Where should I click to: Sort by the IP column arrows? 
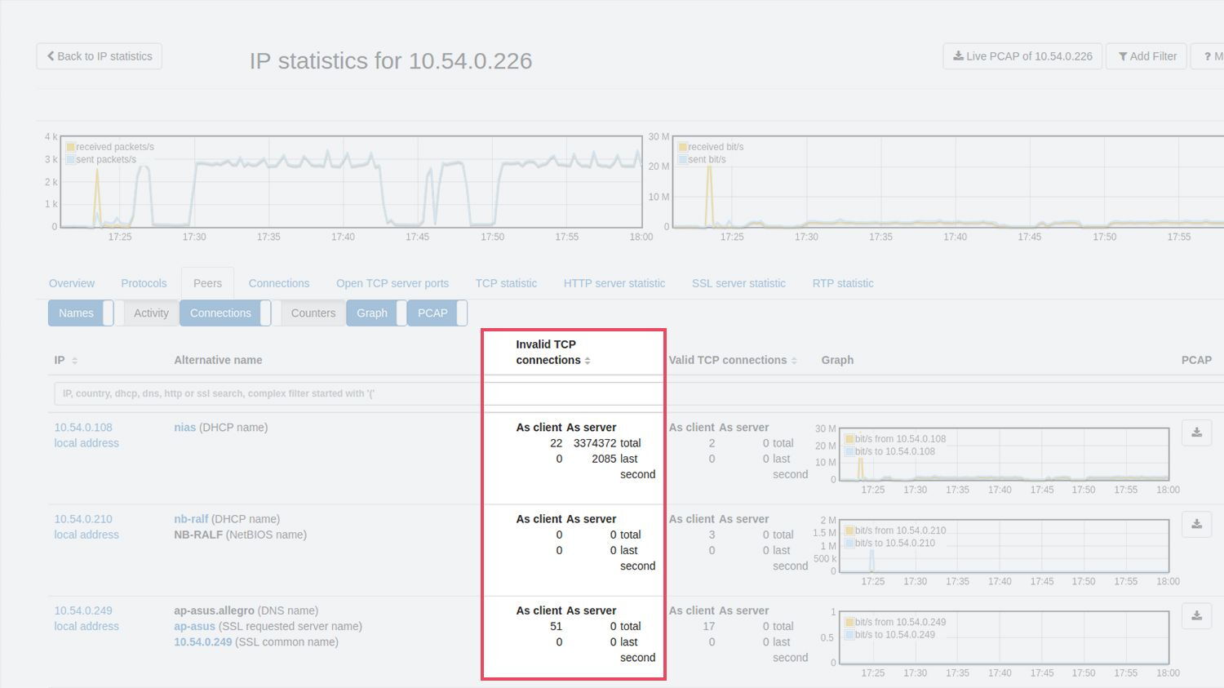[x=74, y=361]
